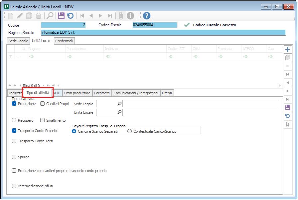
Task: Select Contestuale Carico/Scarico radio option
Action: coord(130,131)
